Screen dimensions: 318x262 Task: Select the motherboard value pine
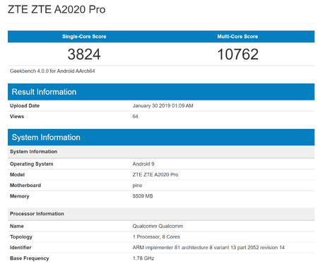tap(137, 186)
